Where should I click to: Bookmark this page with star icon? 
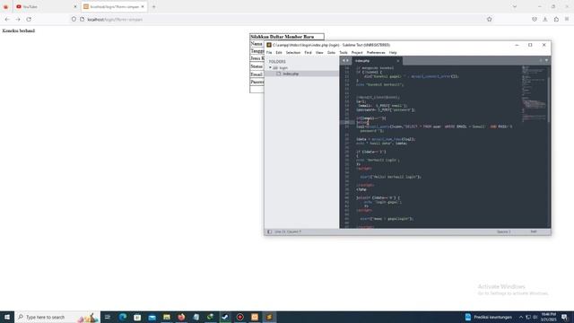pos(490,19)
